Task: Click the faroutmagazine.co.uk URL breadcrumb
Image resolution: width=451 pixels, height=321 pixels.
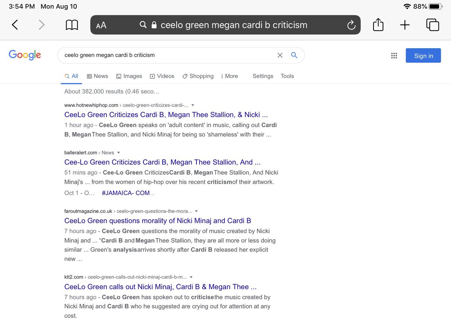Action: click(x=128, y=211)
